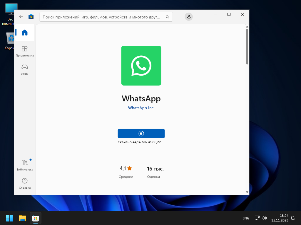Open the notification bell in the tray
The height and width of the screenshot is (225, 301).
click(x=293, y=218)
